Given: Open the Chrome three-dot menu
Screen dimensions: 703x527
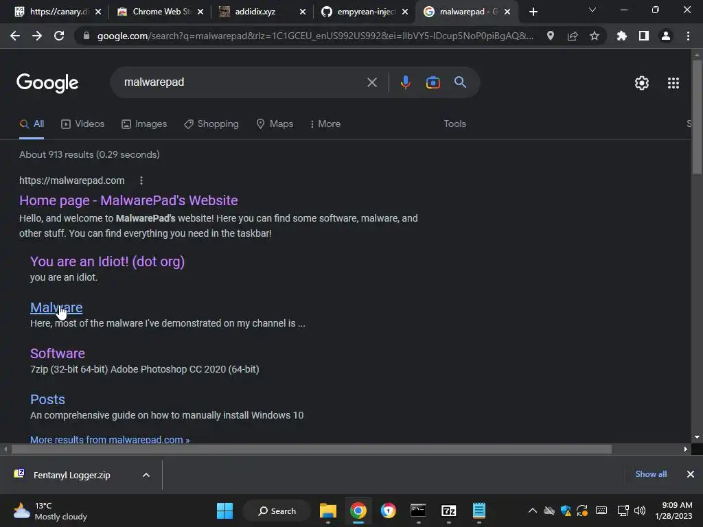Looking at the screenshot, I should tap(688, 36).
